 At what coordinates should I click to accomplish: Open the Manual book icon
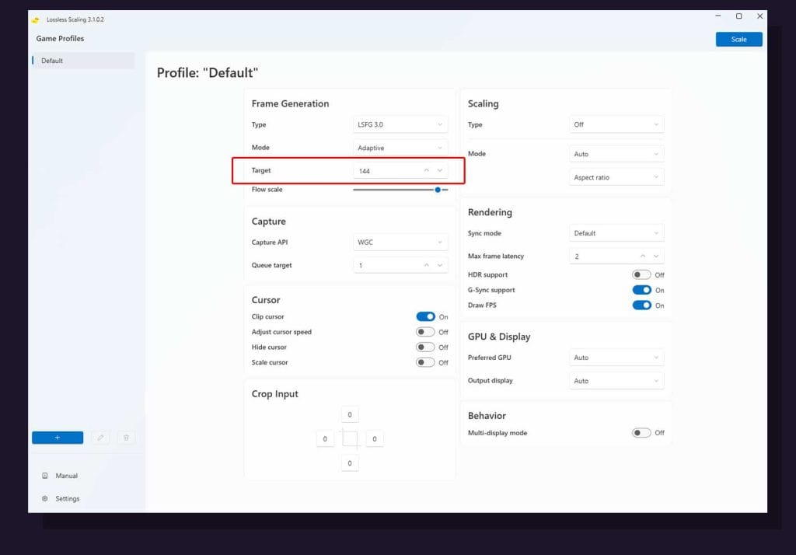pyautogui.click(x=44, y=476)
